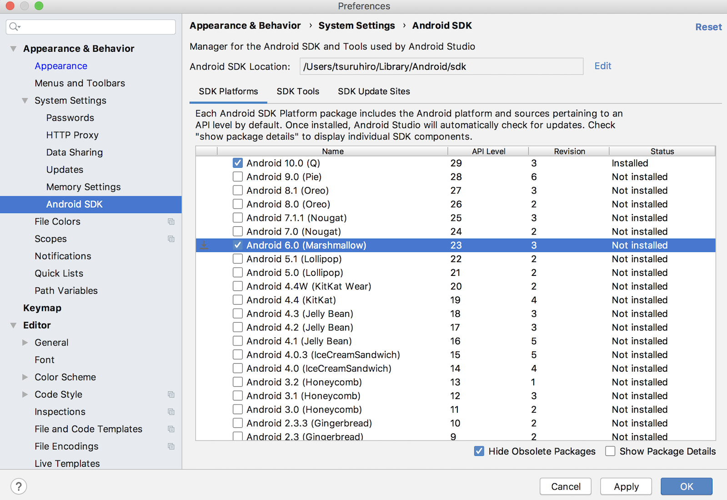Click the Edit link for SDK location
Image resolution: width=727 pixels, height=500 pixels.
click(x=602, y=66)
